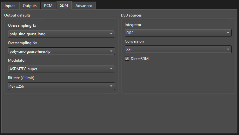Viewport: 239px width, 135px height.
Task: Open the Oversampling 1x dropdown arrow
Action: click(x=111, y=34)
